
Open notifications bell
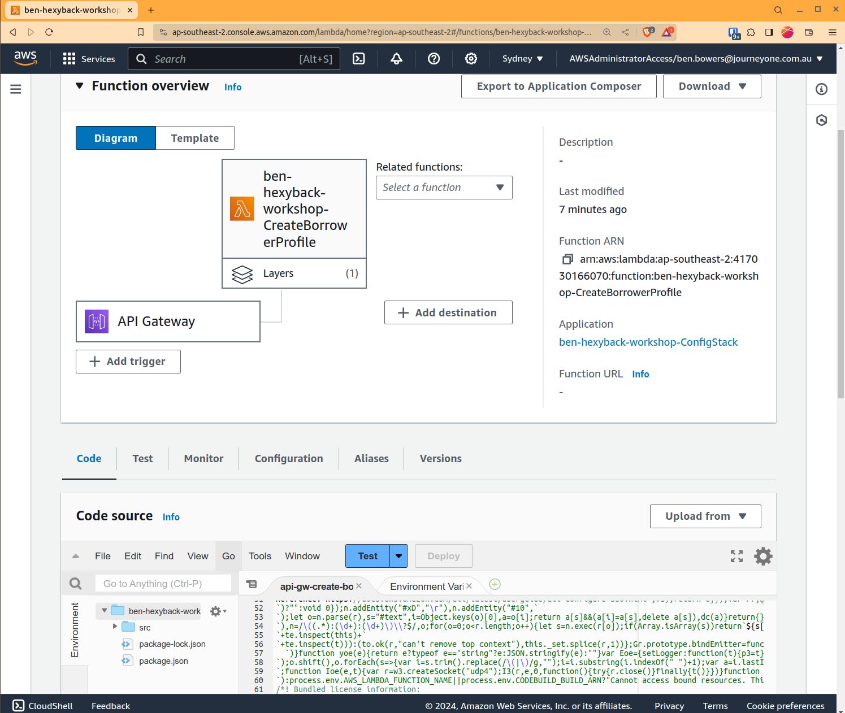click(397, 59)
